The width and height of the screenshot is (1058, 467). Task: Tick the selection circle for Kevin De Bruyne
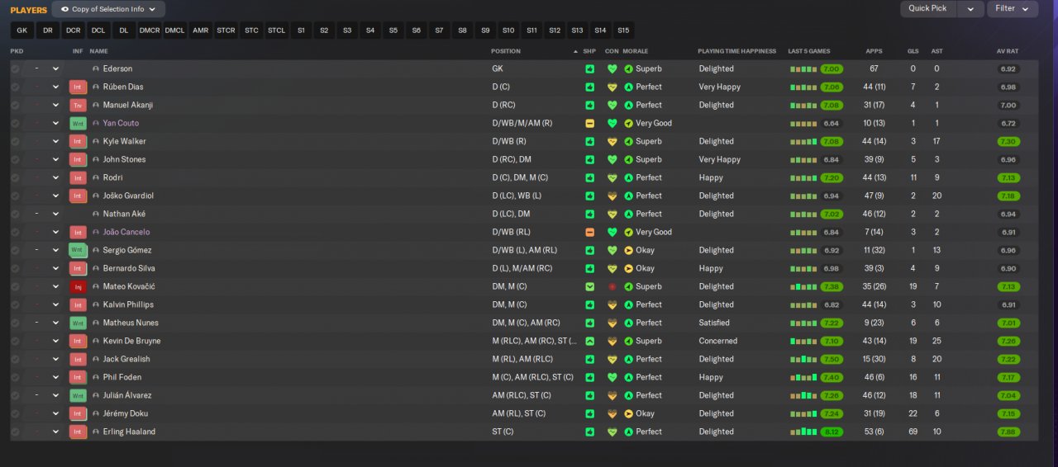point(15,341)
